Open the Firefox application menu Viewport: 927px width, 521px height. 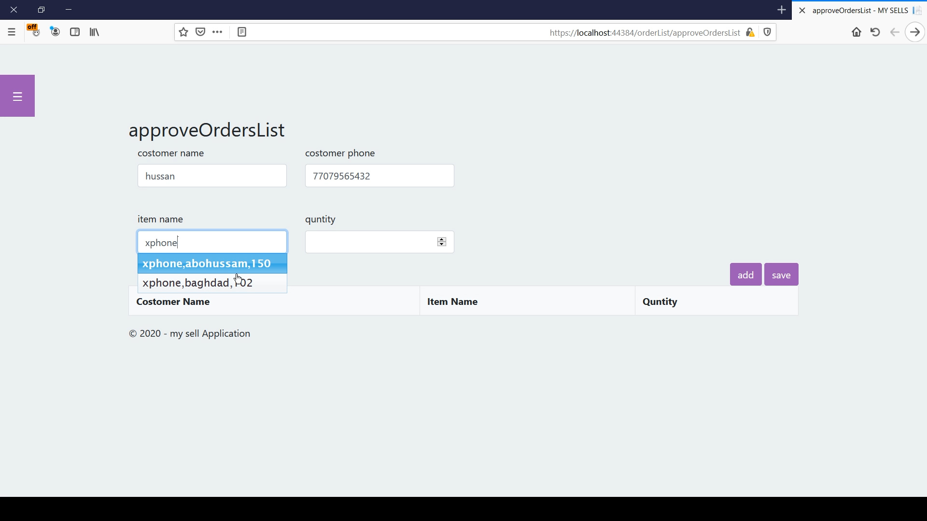(x=11, y=32)
